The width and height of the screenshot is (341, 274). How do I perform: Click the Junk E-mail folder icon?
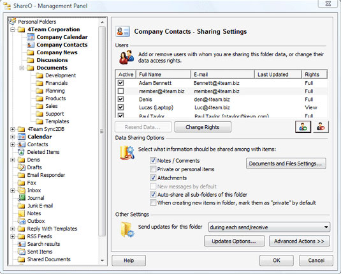coord(21,206)
